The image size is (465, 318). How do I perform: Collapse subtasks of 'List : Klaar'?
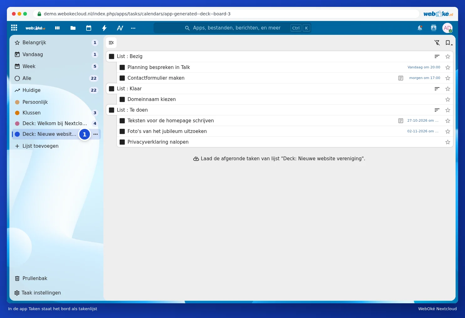pyautogui.click(x=437, y=89)
